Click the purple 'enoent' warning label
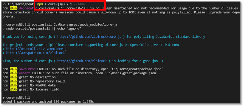This screenshot has height=107, width=244. coord(24,73)
